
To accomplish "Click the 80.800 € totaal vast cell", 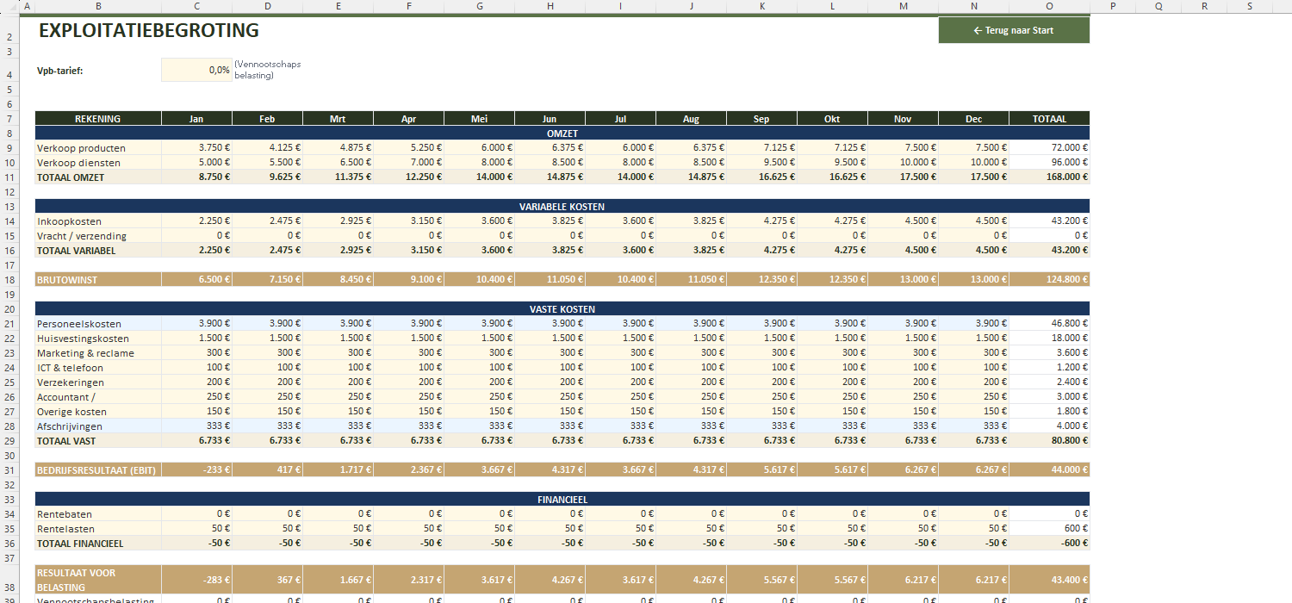I will pos(1049,440).
